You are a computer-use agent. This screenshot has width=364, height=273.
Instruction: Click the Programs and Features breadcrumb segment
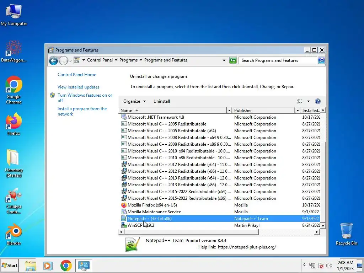click(166, 60)
